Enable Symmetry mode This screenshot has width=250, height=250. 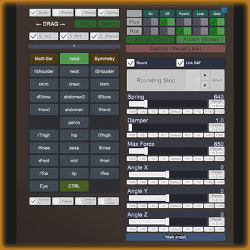(x=105, y=59)
